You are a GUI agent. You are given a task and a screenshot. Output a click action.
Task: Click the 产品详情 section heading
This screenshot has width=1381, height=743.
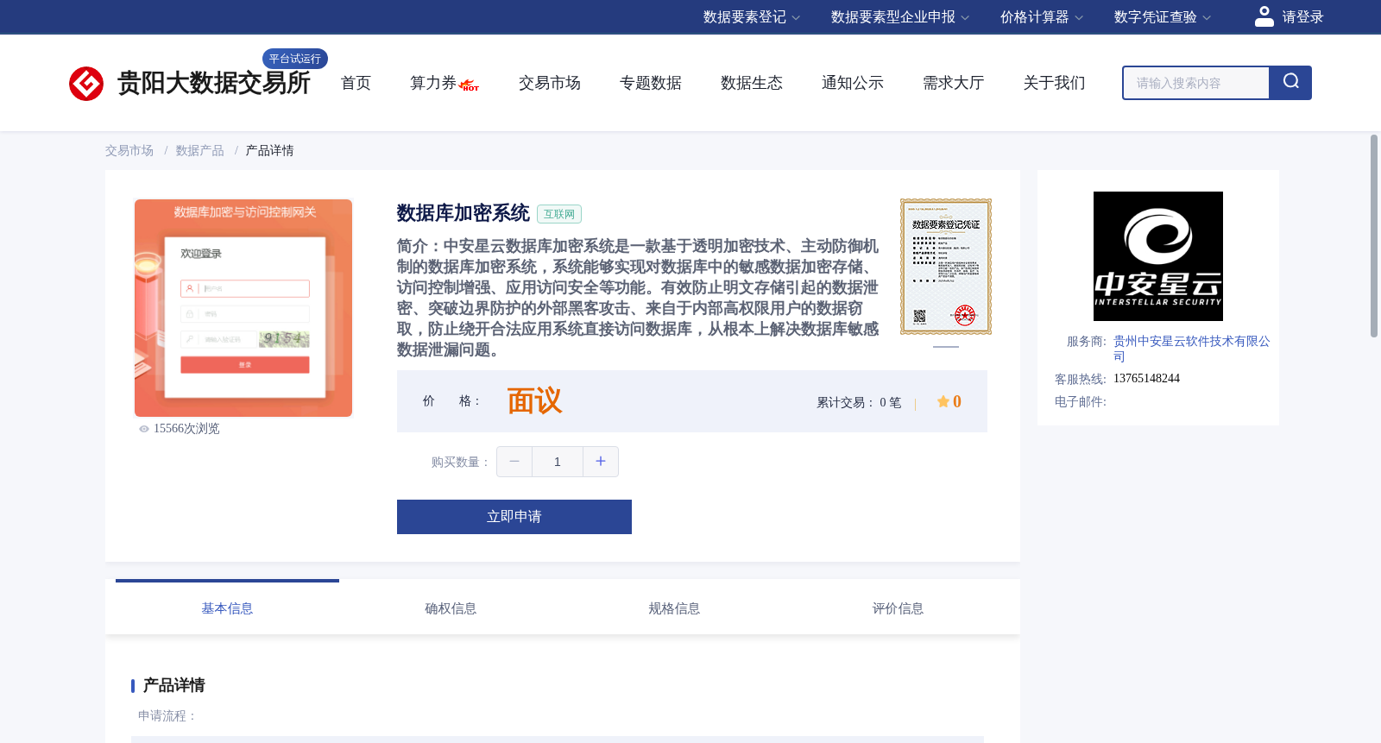[x=173, y=685]
